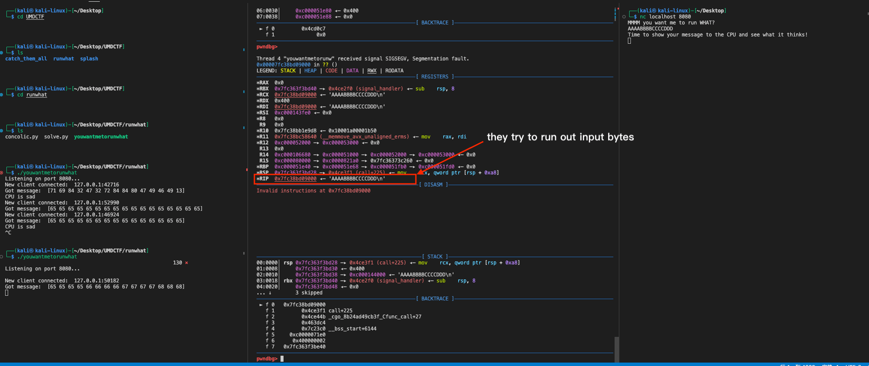Click the pwndbg prompt with the block cursor
Image resolution: width=869 pixels, height=366 pixels.
pyautogui.click(x=270, y=359)
